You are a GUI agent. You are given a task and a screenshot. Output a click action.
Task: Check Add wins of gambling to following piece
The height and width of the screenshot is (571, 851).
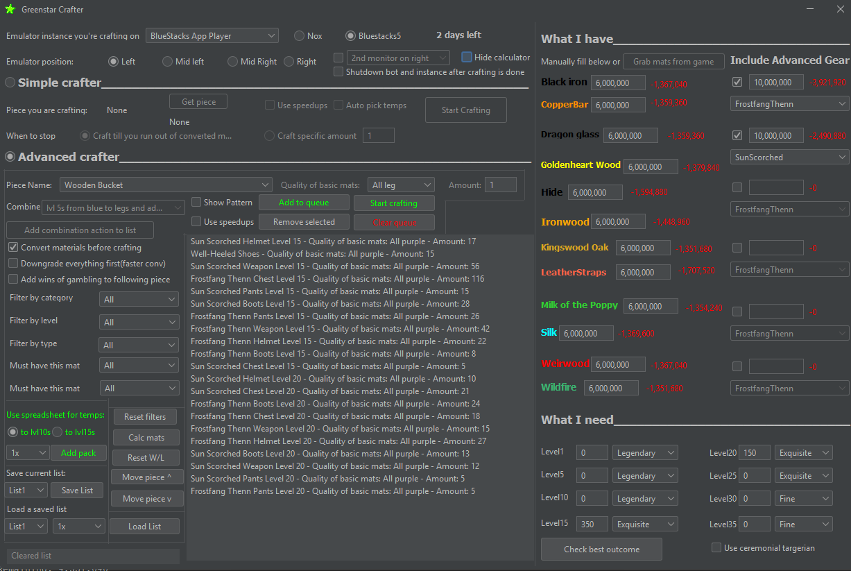click(x=13, y=279)
